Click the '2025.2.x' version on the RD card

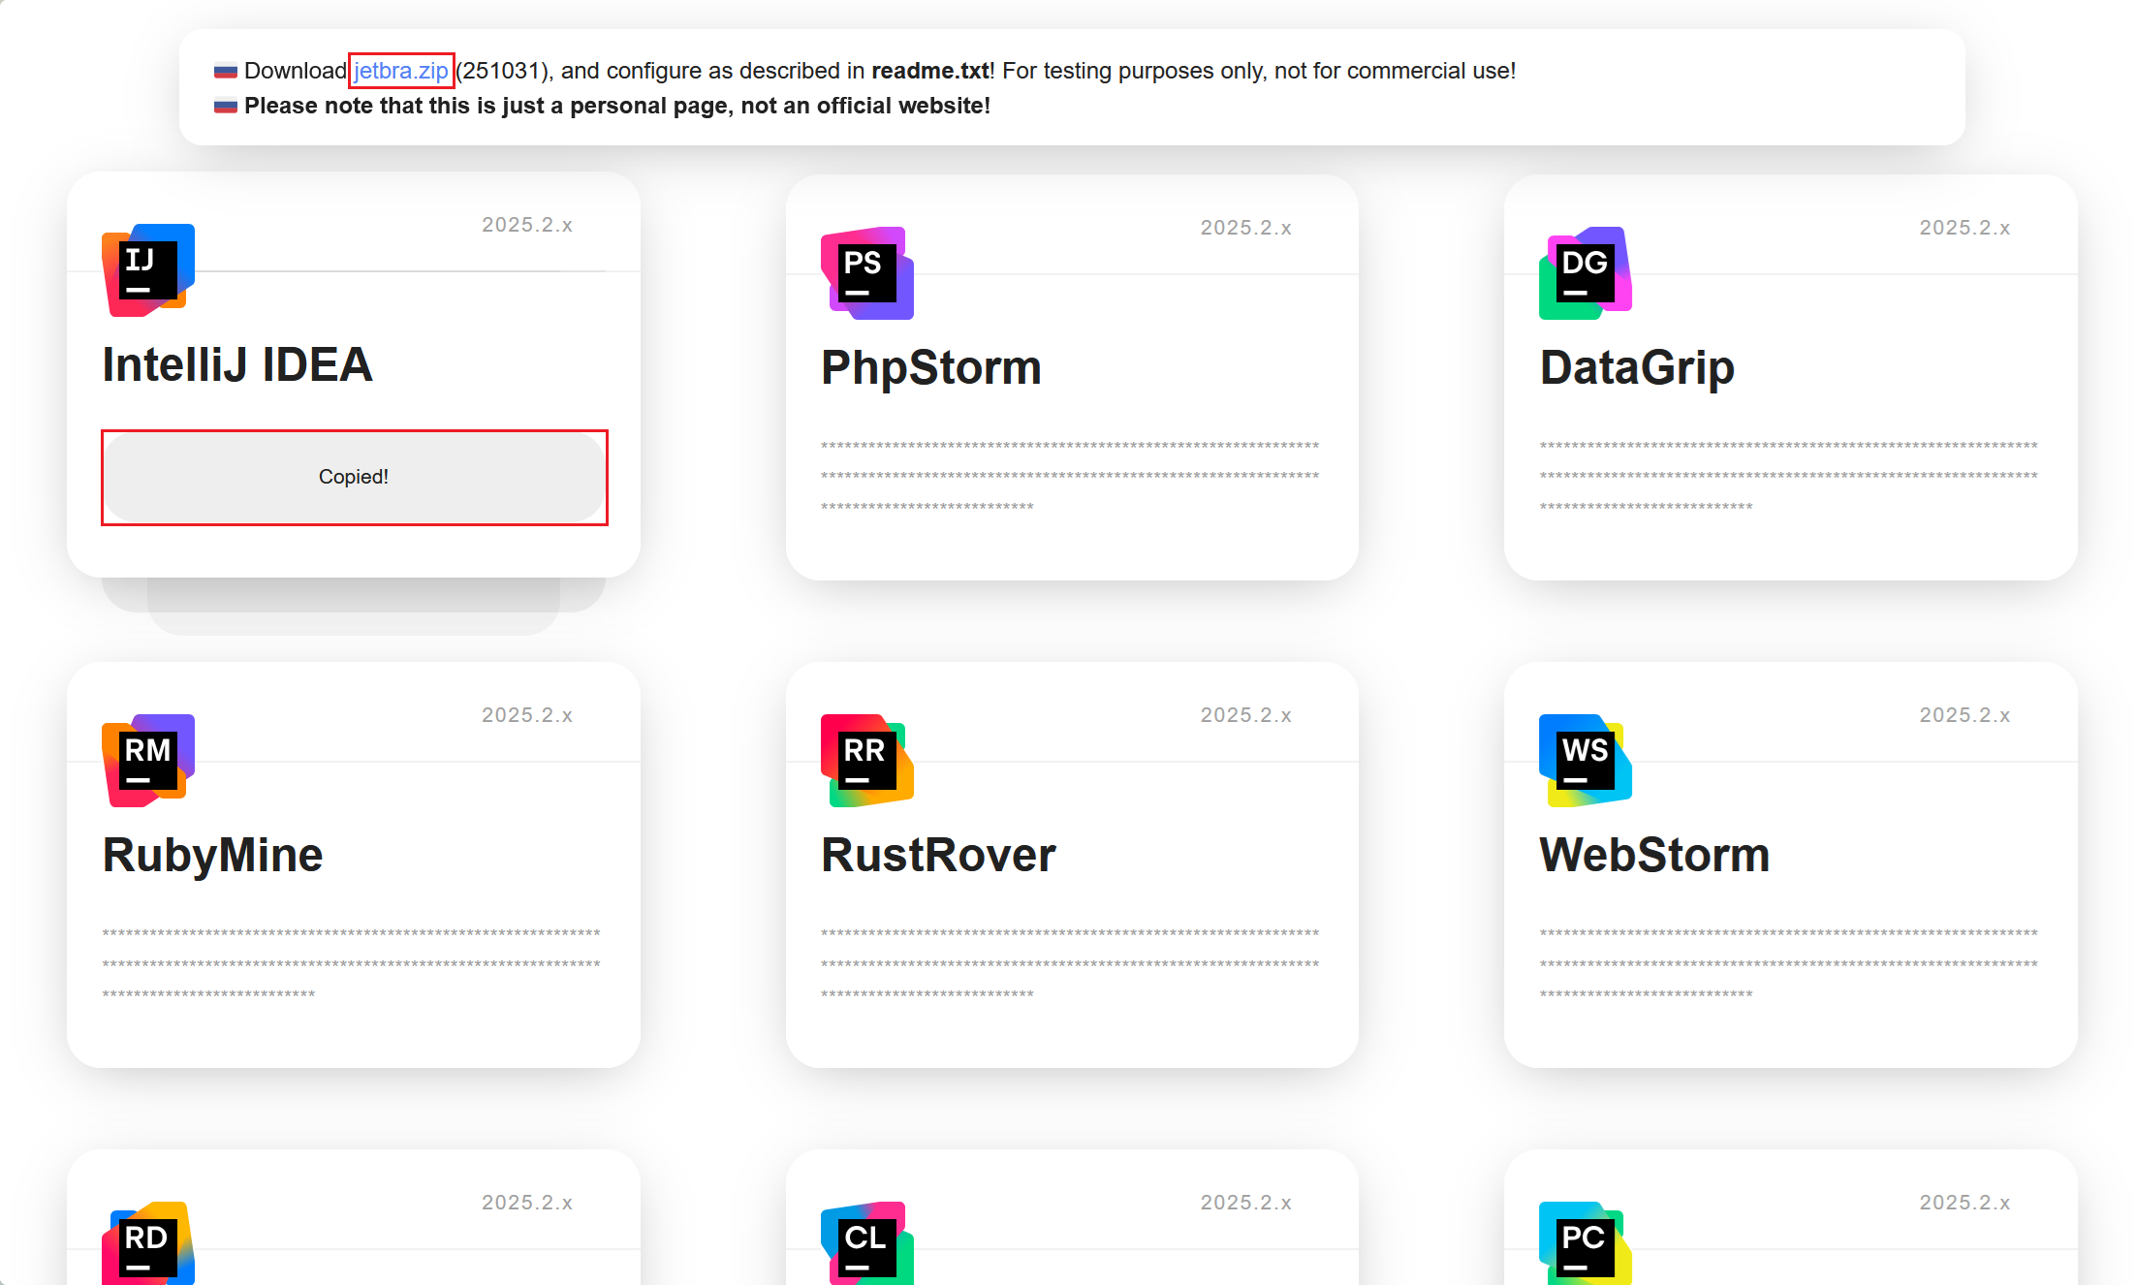tap(527, 1203)
